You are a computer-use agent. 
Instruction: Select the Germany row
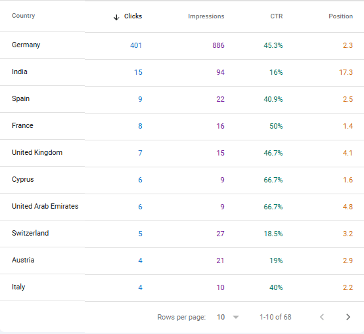tap(182, 45)
